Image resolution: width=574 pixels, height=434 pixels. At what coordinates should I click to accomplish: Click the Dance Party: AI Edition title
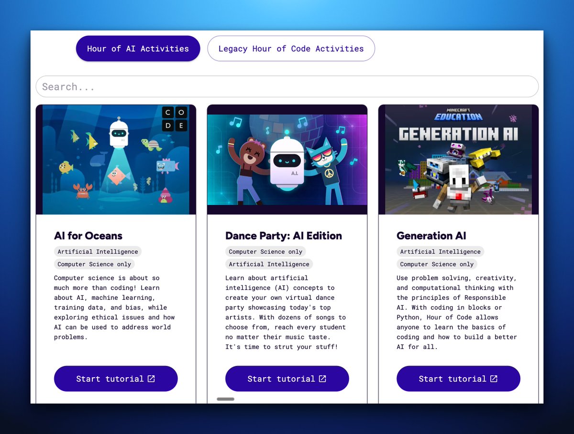[x=284, y=235]
